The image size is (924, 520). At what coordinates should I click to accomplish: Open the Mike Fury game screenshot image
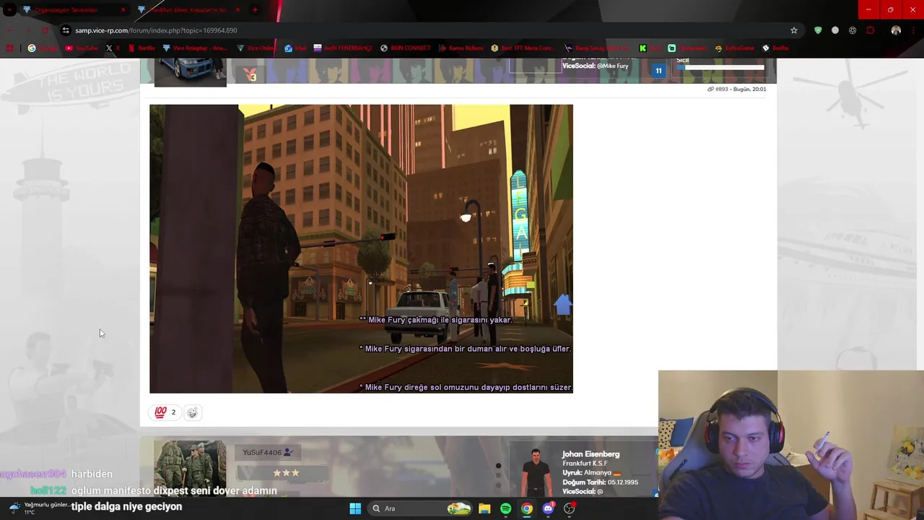coord(361,248)
